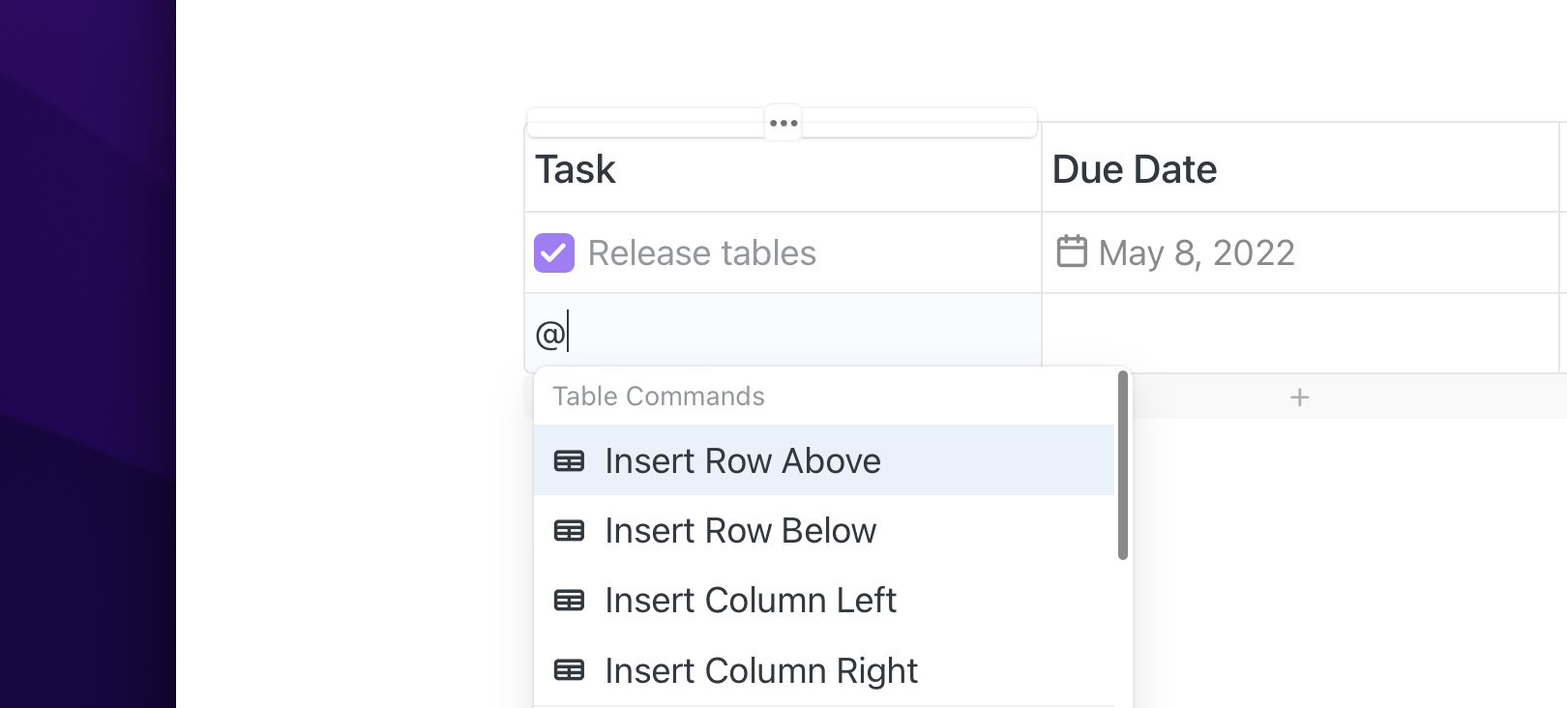Open the three-dot column options handle
The image size is (1567, 708).
click(783, 123)
